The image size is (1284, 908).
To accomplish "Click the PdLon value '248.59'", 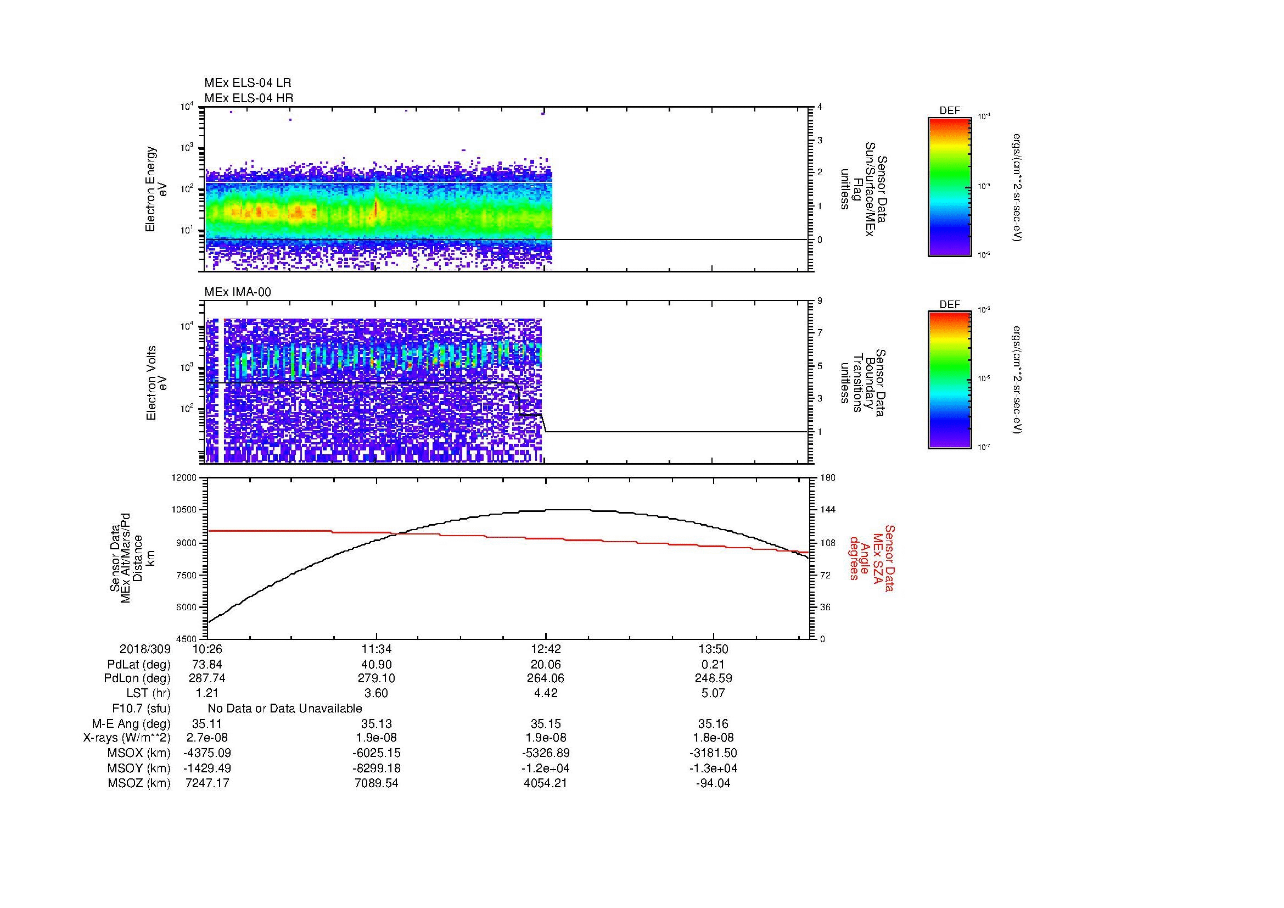I will coord(713,678).
